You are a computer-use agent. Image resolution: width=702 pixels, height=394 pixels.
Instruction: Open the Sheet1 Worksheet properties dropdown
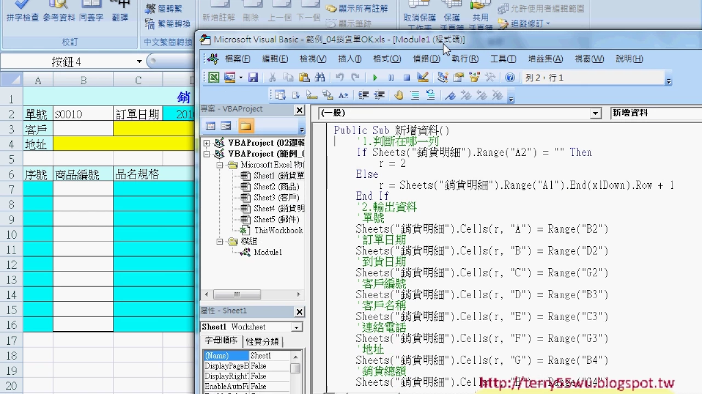[x=297, y=327]
